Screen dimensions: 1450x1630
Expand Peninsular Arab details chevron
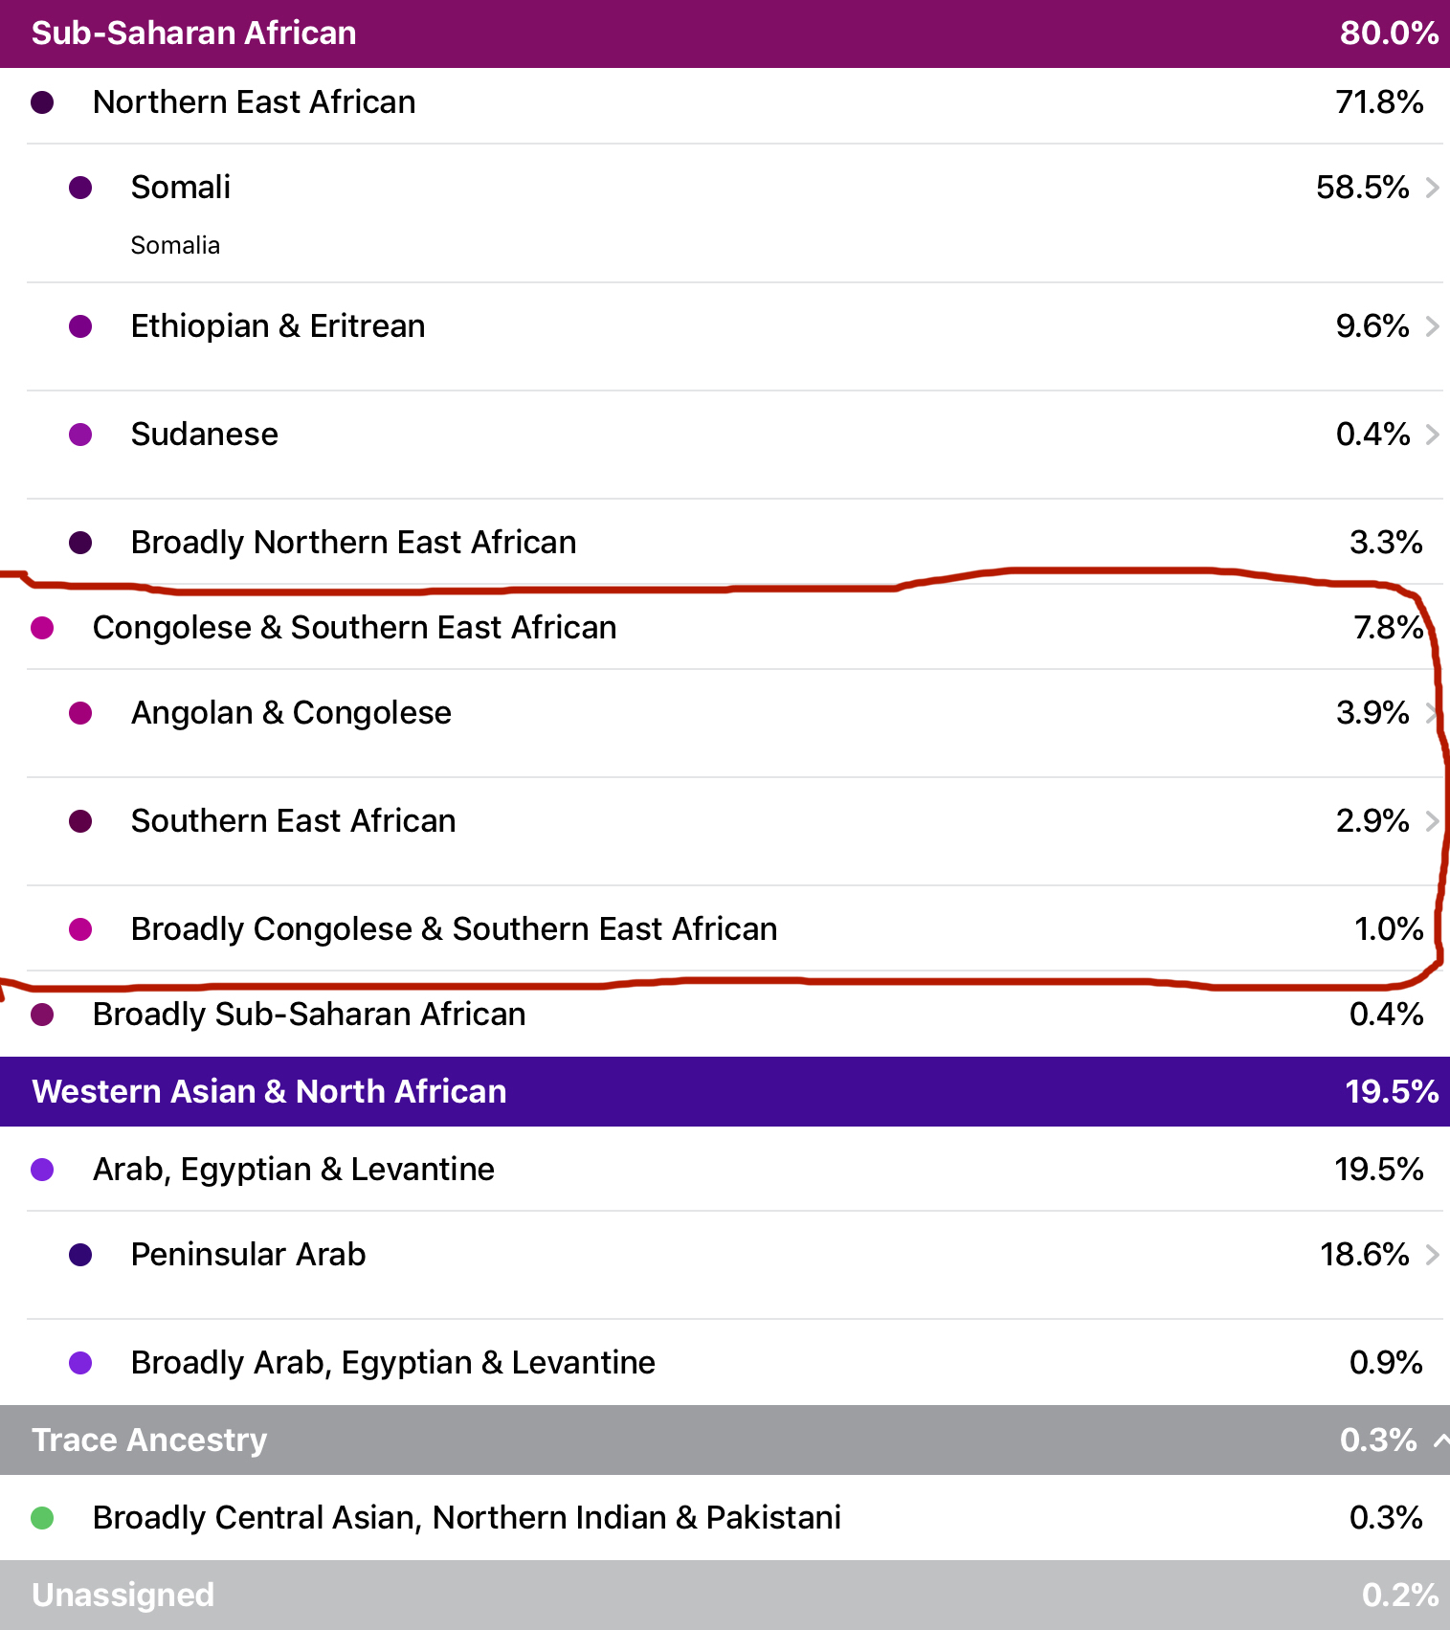[x=1432, y=1255]
